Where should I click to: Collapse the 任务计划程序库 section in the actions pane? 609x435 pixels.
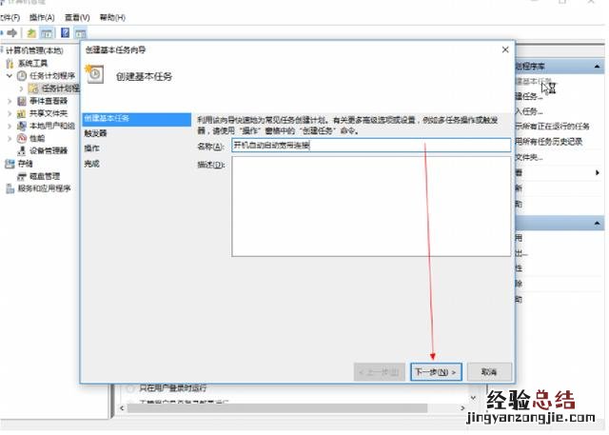coord(597,67)
